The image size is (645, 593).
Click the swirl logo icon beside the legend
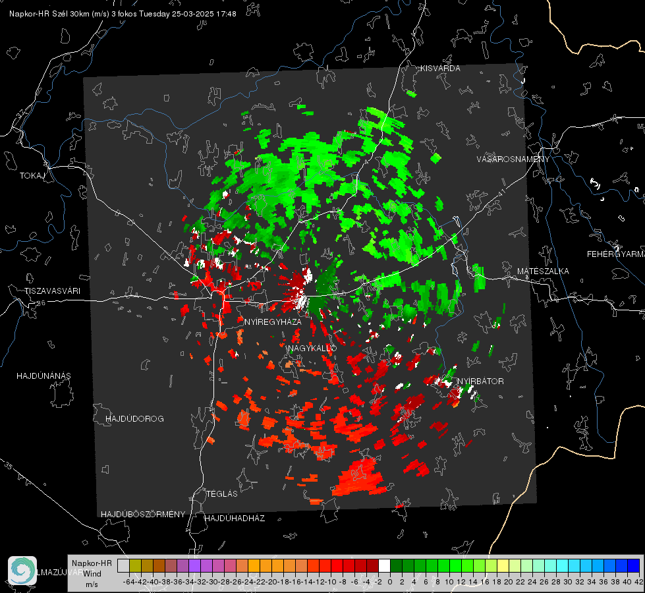click(x=22, y=571)
